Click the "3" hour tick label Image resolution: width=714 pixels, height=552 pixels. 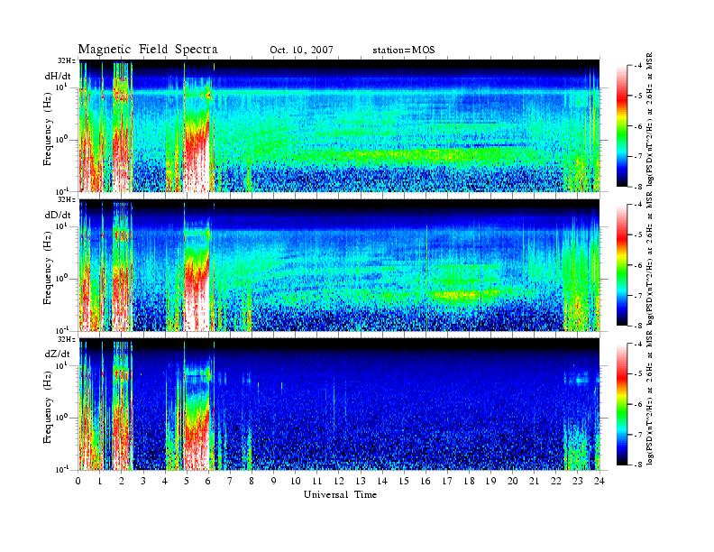143,481
